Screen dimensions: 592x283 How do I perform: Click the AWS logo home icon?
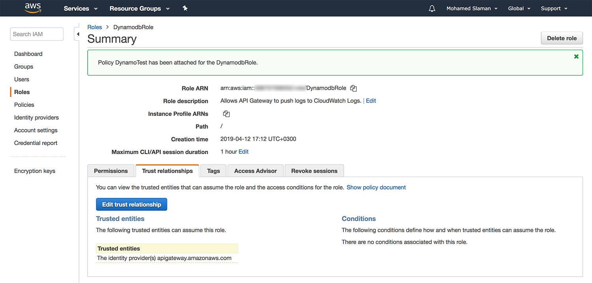point(33,8)
